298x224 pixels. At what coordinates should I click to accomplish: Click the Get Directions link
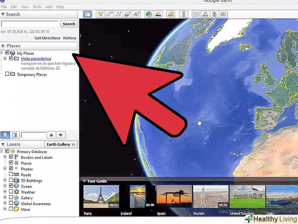47,38
